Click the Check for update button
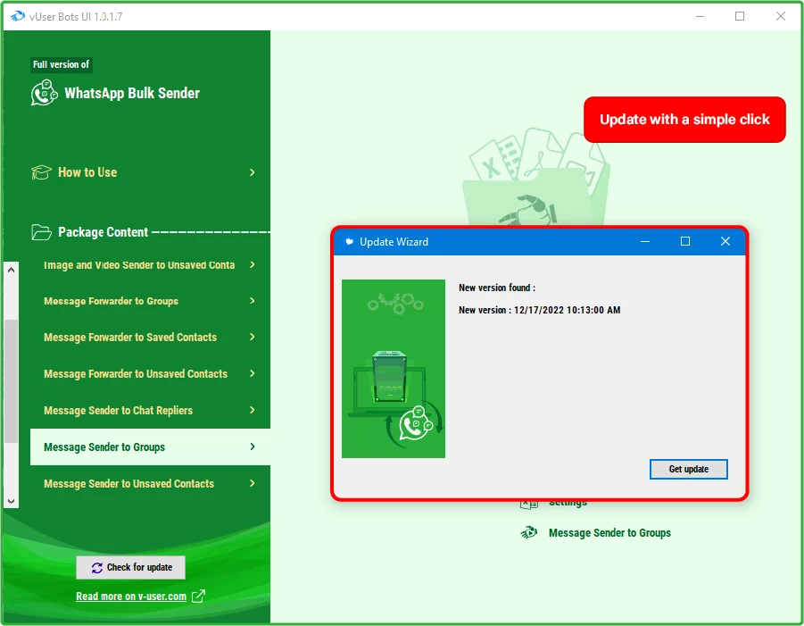The height and width of the screenshot is (626, 804). 131,567
